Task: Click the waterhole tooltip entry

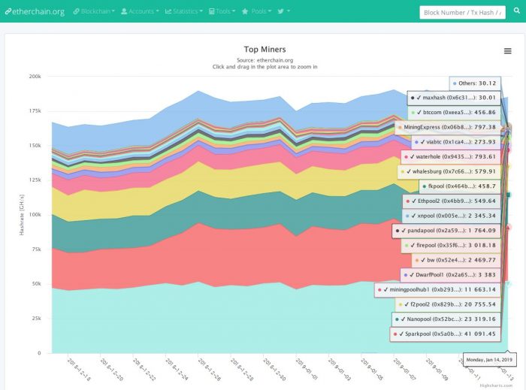Action: pyautogui.click(x=451, y=157)
